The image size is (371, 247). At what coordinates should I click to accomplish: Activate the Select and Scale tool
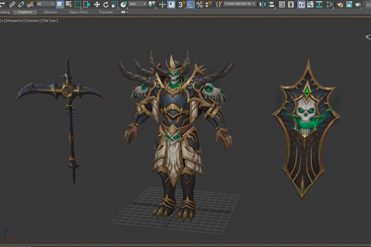[115, 4]
